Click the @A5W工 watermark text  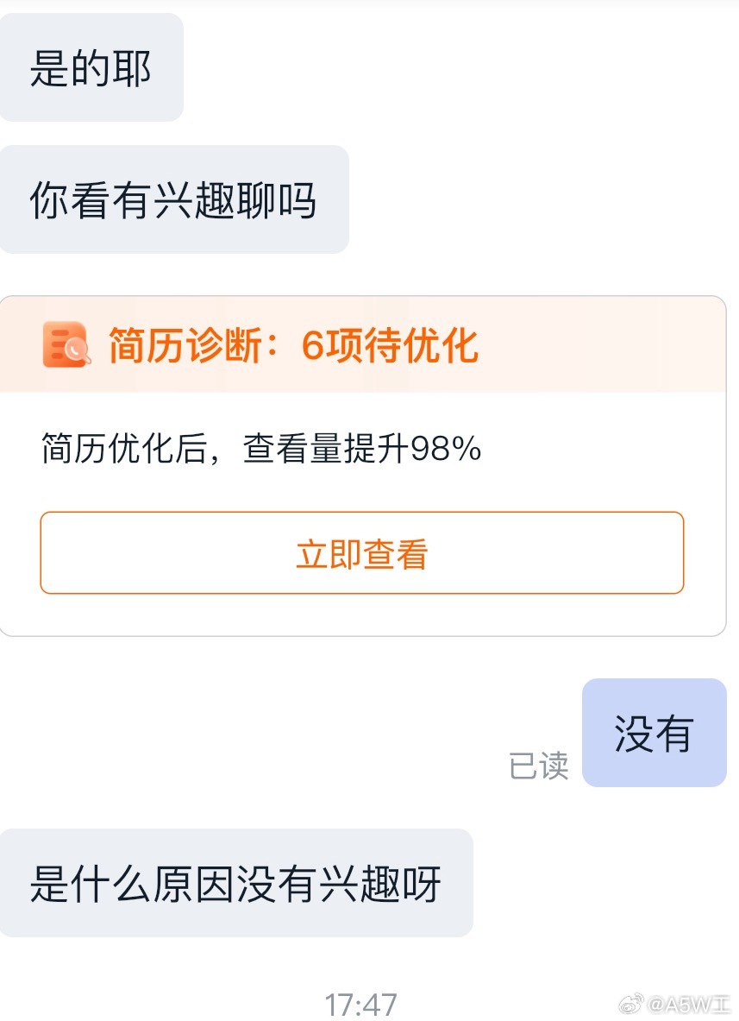pos(689,1005)
